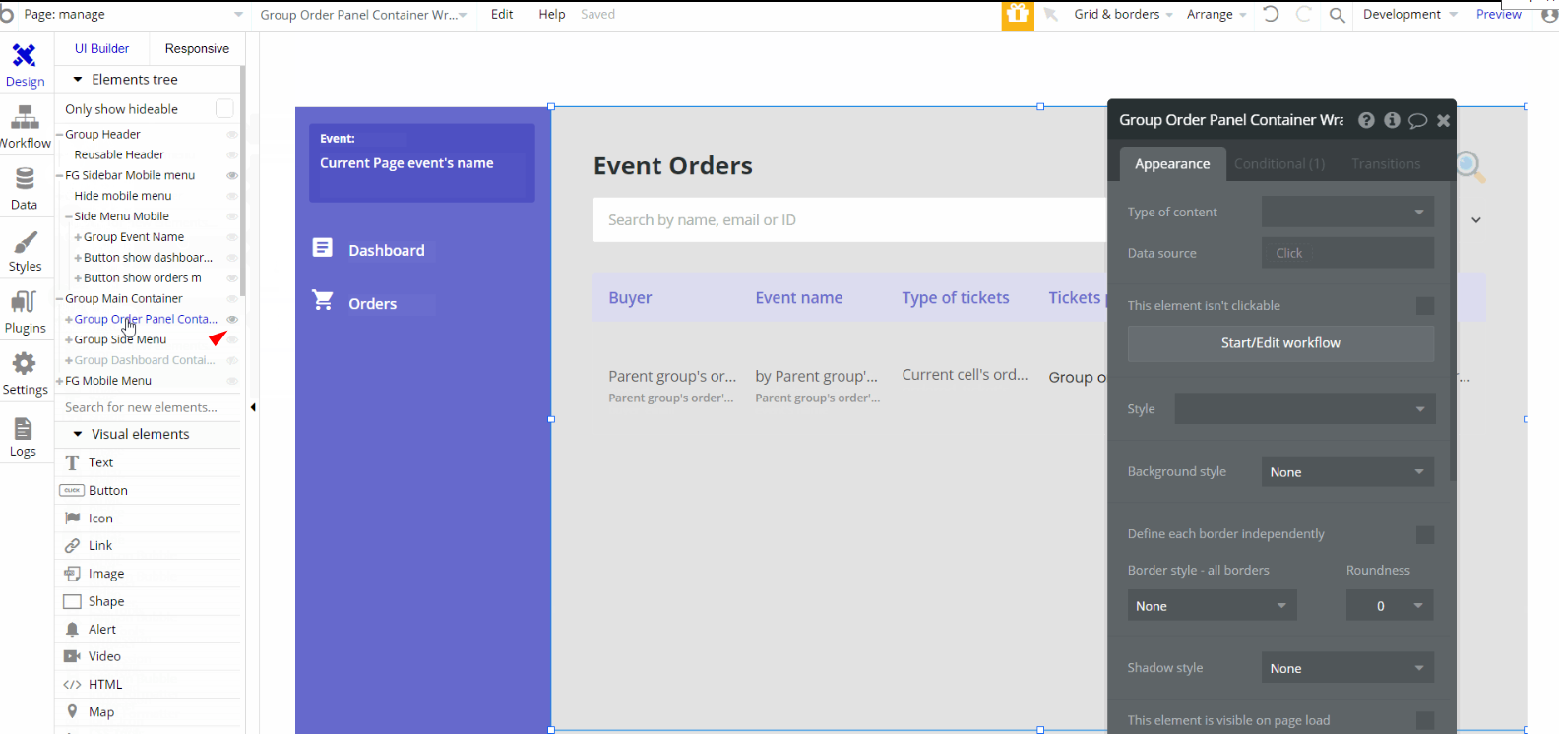Screen dimensions: 1559x734
Task: Click the gift icon in top bar
Action: 1018,15
